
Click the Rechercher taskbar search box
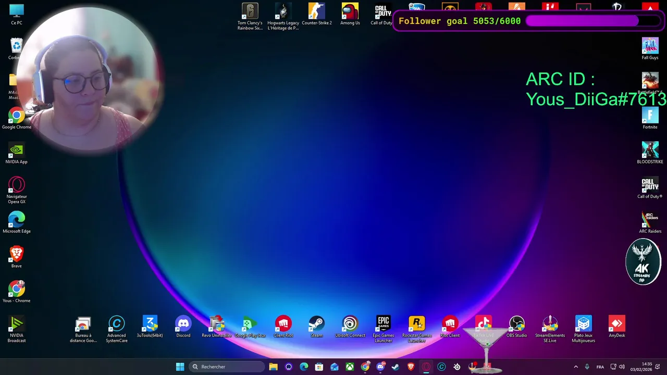click(227, 367)
